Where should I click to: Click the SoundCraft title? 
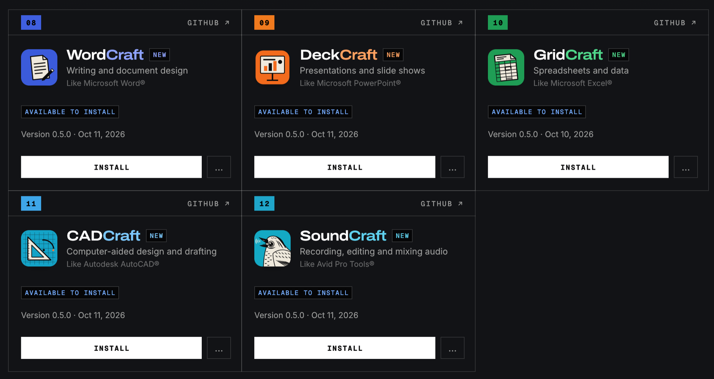tap(343, 236)
